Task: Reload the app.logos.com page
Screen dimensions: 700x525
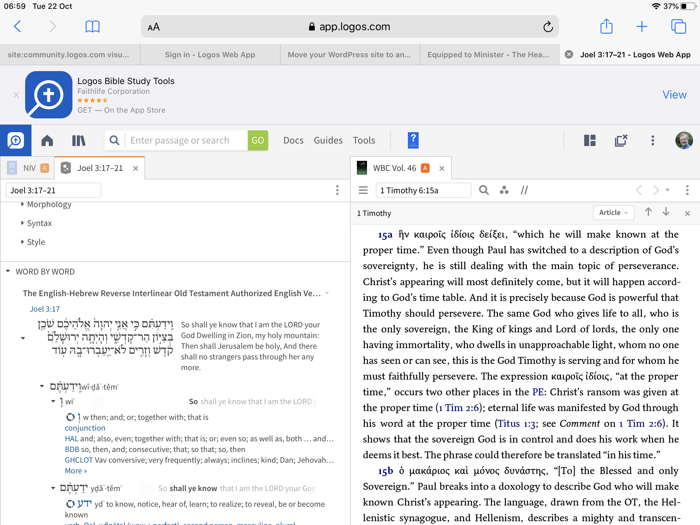Action: 548,27
